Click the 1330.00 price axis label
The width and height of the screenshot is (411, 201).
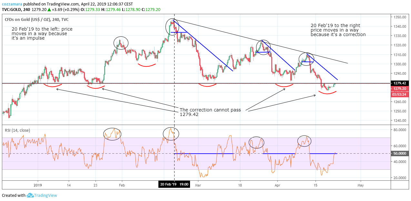click(400, 36)
